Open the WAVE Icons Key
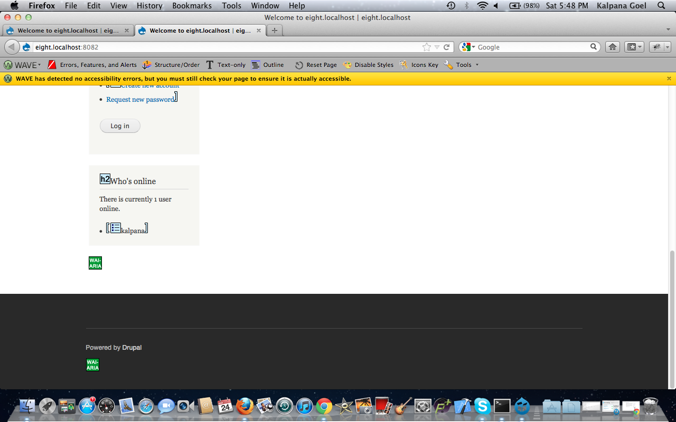The width and height of the screenshot is (676, 422). pos(419,65)
